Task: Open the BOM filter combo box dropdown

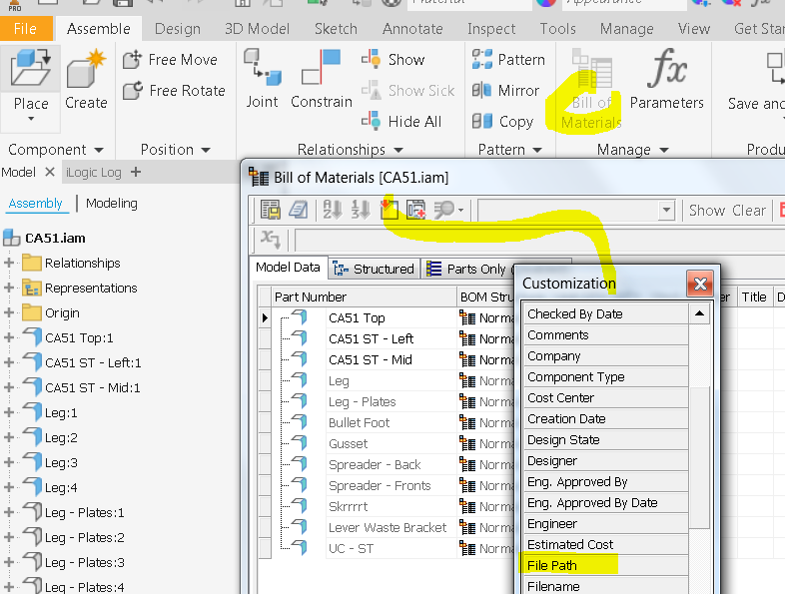Action: coord(666,211)
